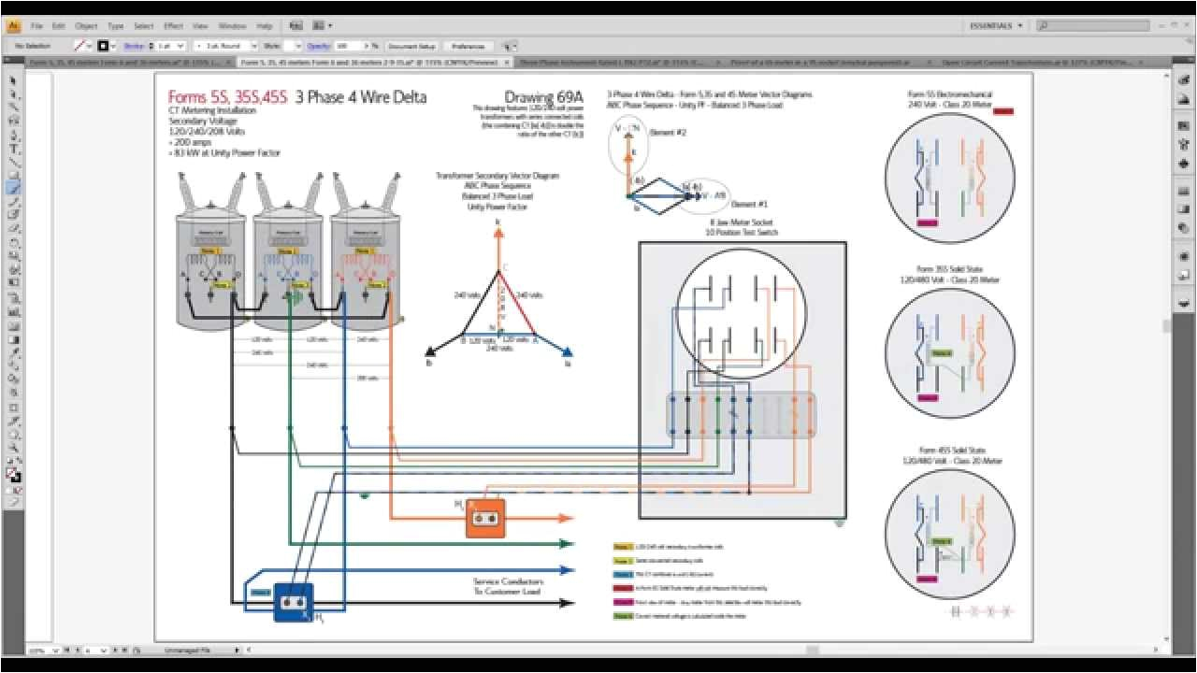Activate the Type tool
Screen dimensions: 1197x673
pos(12,145)
